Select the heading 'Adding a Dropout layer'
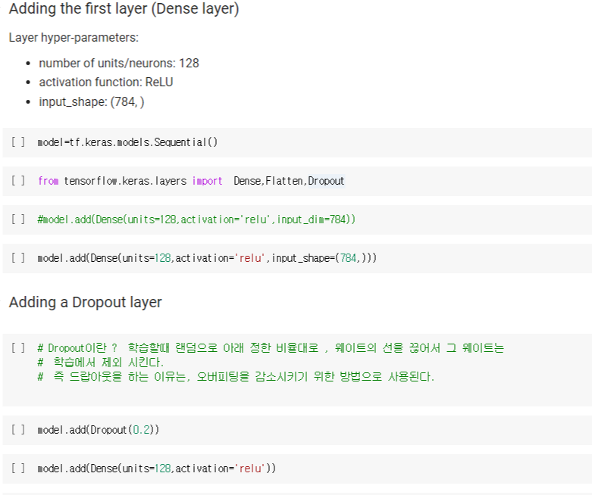The height and width of the screenshot is (495, 592). tap(86, 302)
